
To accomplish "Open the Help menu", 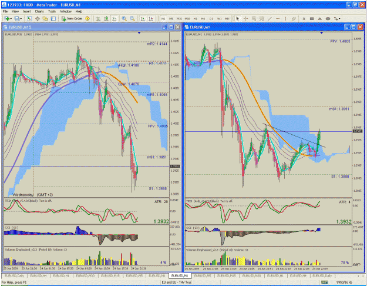I will tap(79, 11).
